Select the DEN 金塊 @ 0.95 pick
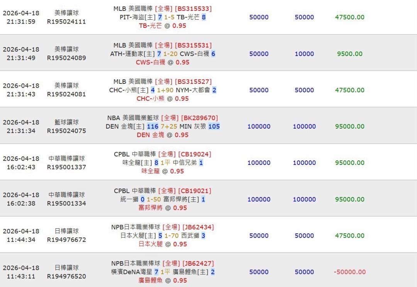This screenshot has width=417, height=287. point(163,135)
